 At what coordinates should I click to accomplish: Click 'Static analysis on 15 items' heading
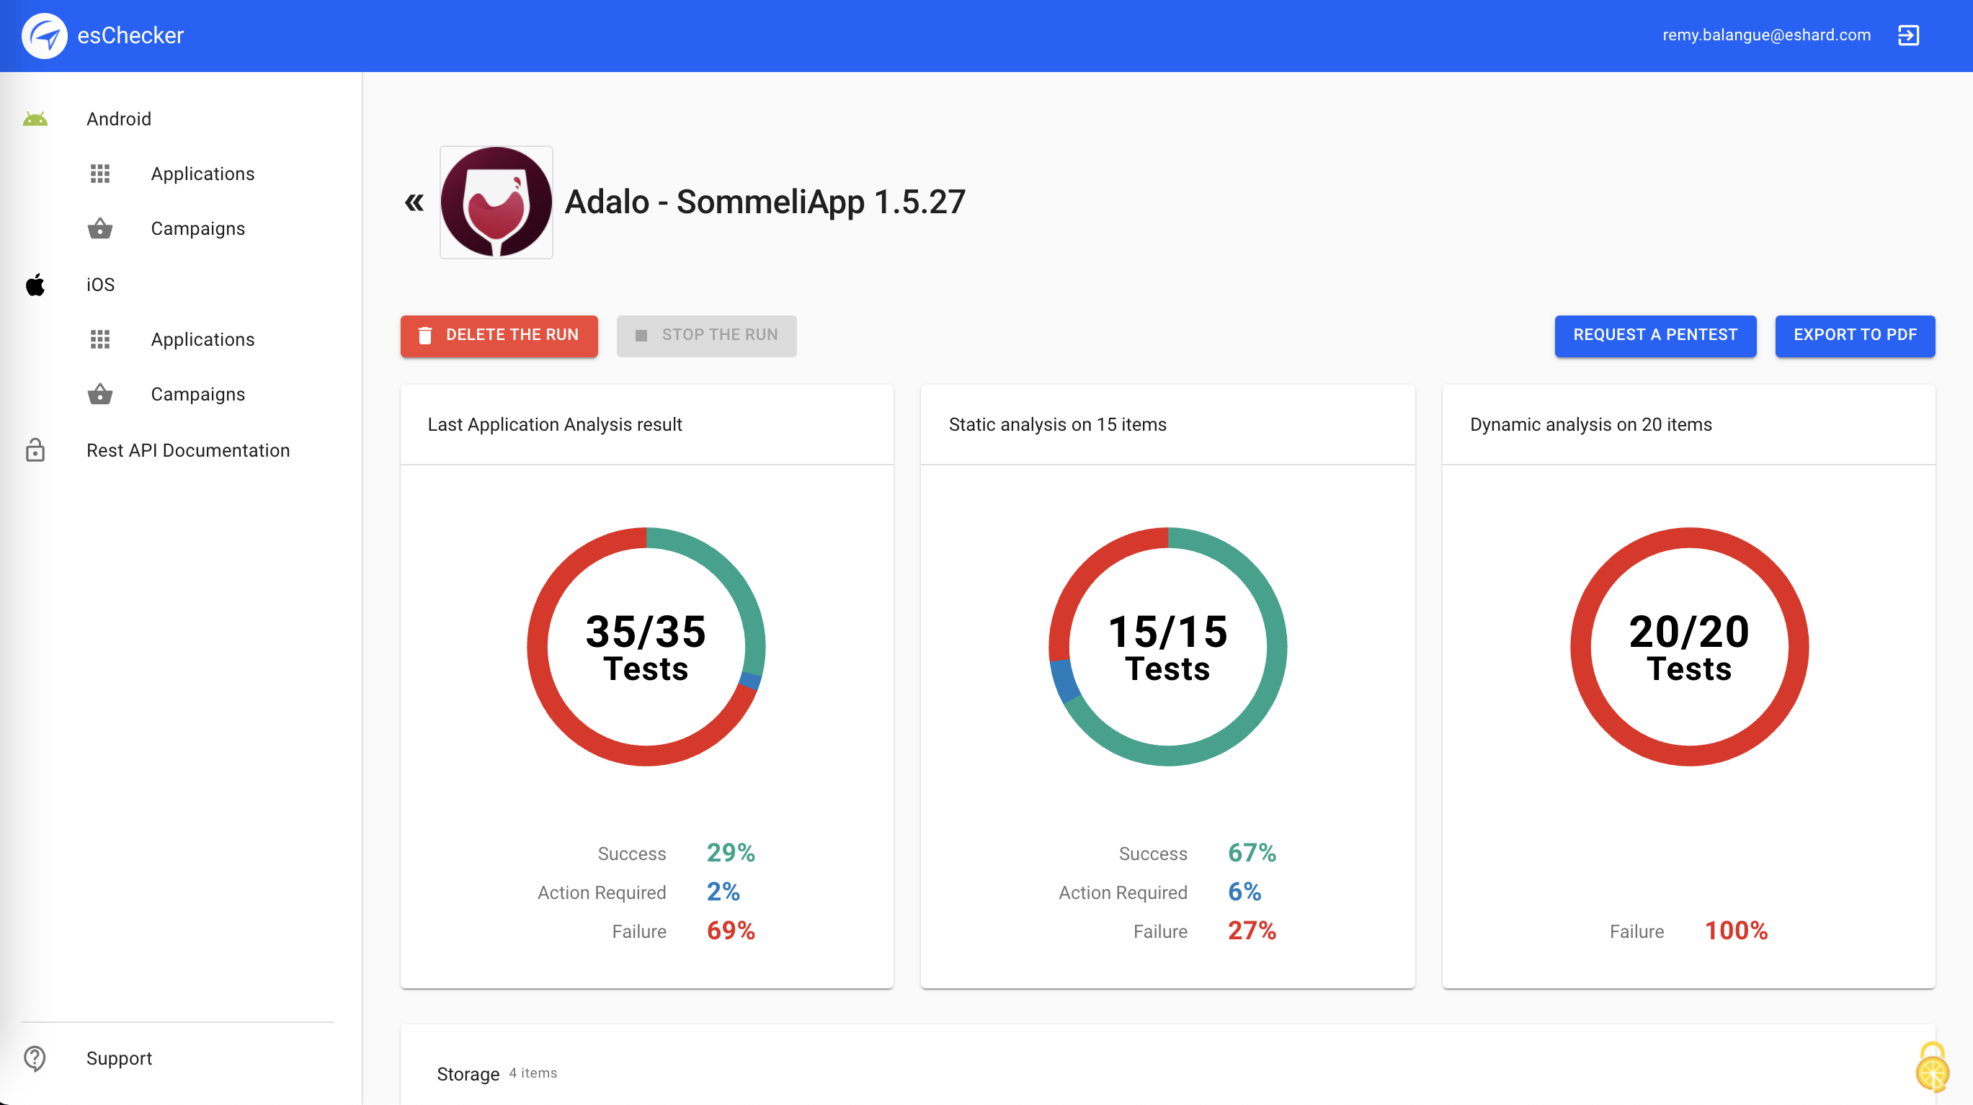pos(1057,424)
